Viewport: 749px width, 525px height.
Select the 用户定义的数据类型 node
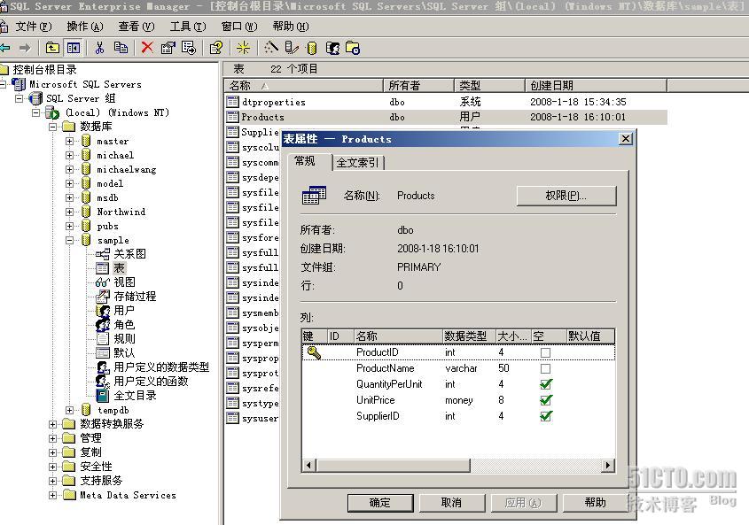tap(161, 367)
